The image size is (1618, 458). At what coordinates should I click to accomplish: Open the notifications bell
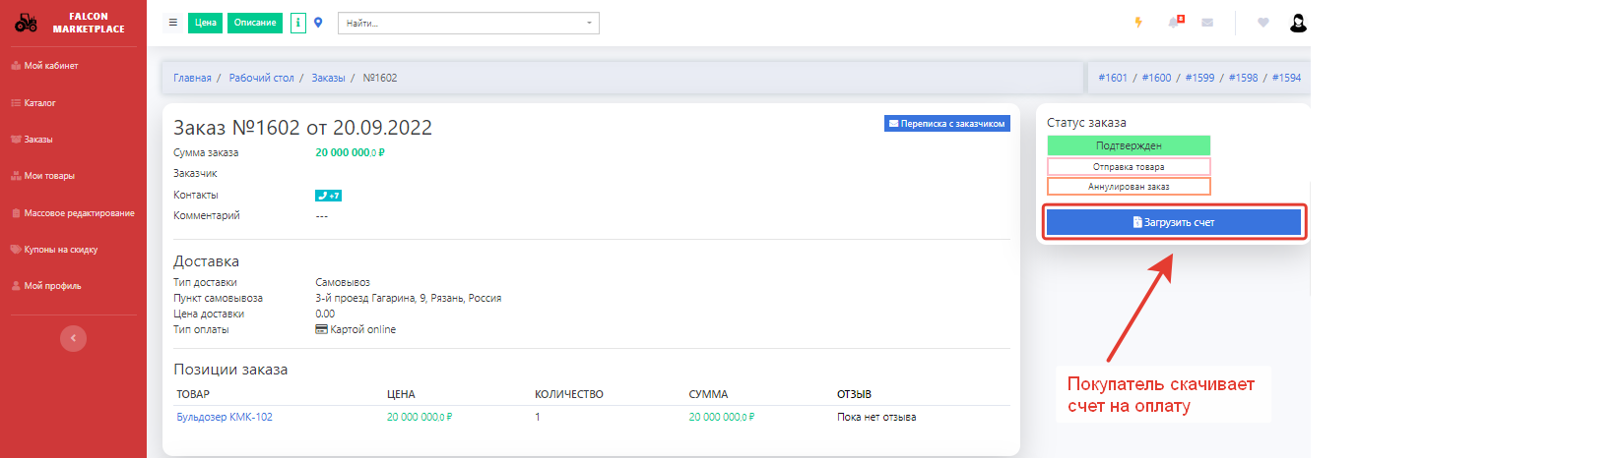coord(1174,23)
